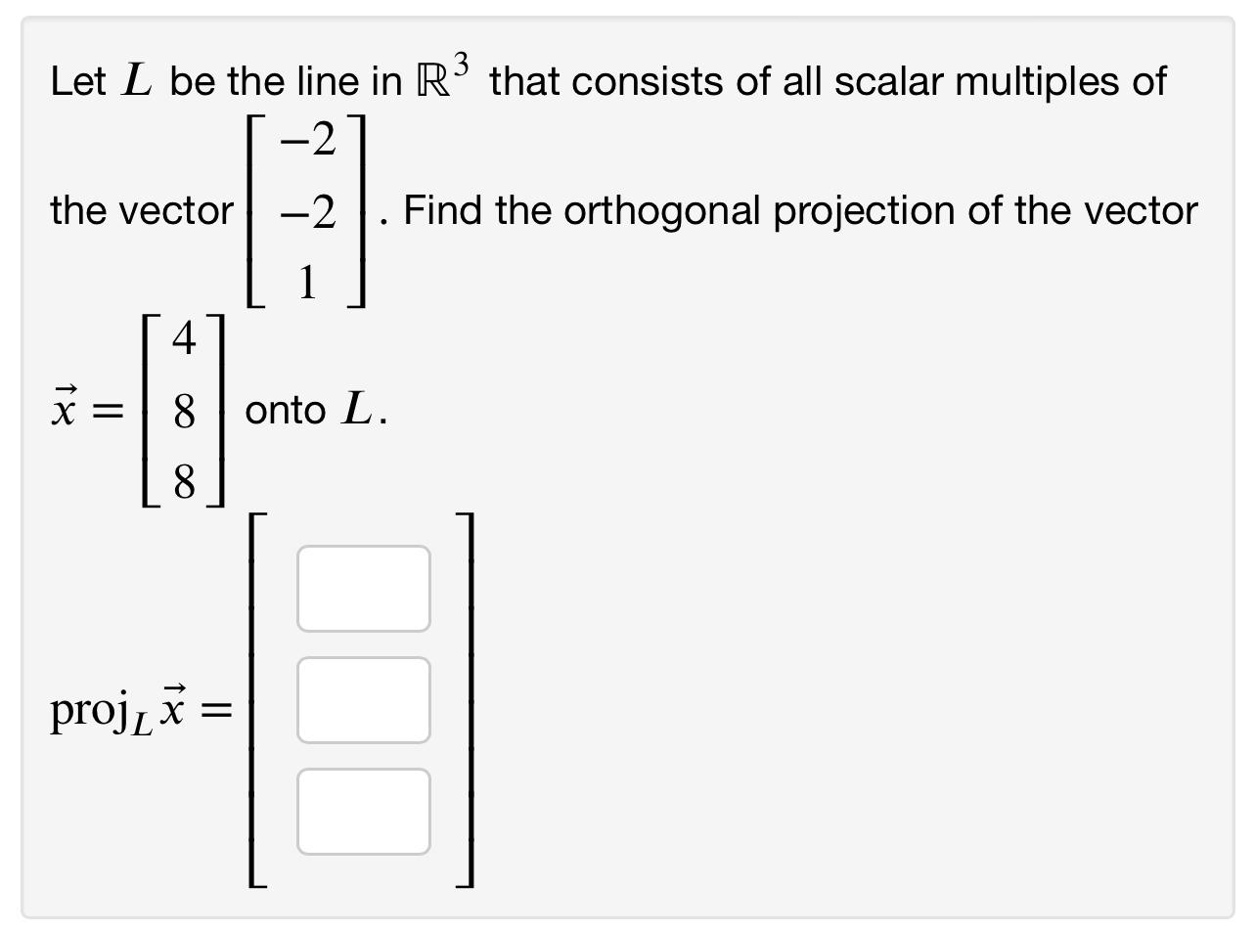The image size is (1256, 930).
Task: Select the first component field of the projection vector
Action: (x=363, y=589)
